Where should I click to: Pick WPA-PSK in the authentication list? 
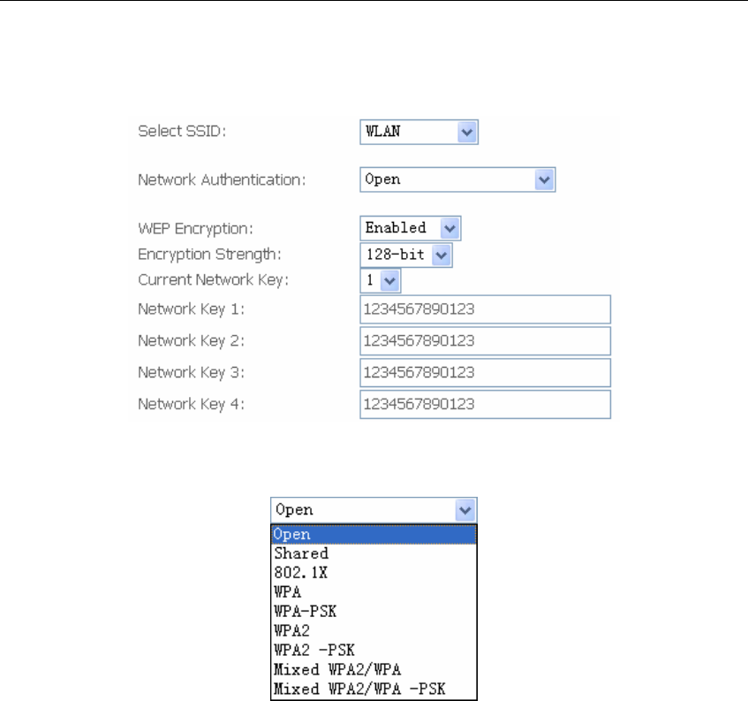(374, 612)
